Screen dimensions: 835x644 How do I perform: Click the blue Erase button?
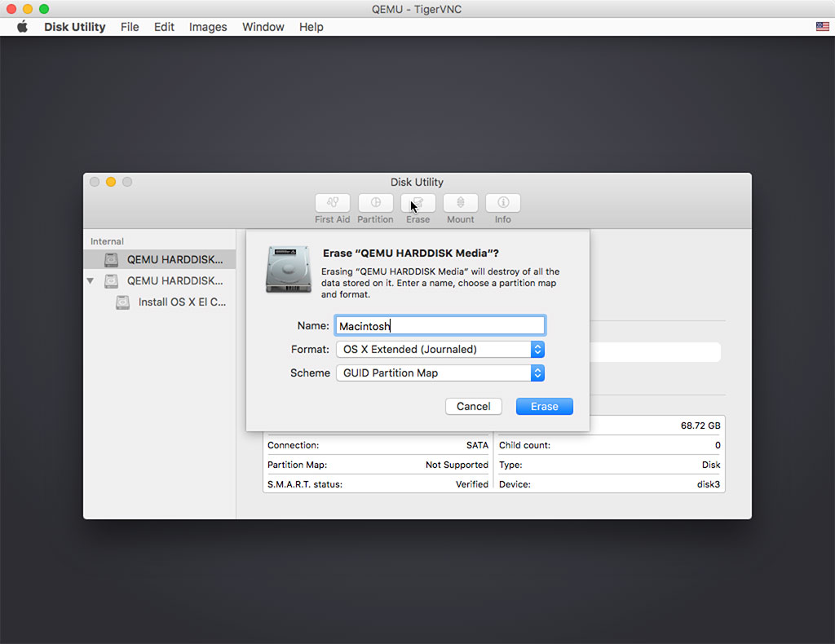(x=544, y=406)
